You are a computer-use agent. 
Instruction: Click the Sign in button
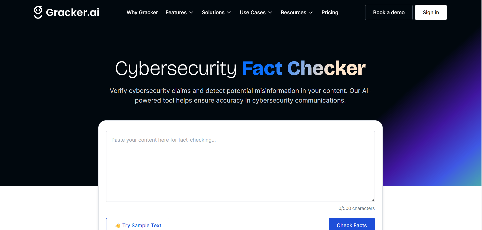click(x=431, y=12)
